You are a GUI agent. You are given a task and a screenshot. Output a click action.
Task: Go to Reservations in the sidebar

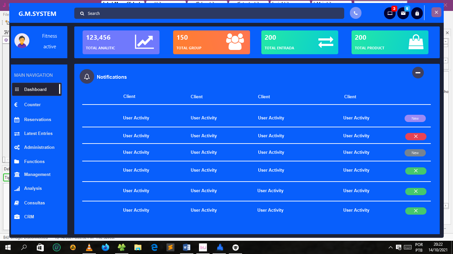(x=38, y=119)
